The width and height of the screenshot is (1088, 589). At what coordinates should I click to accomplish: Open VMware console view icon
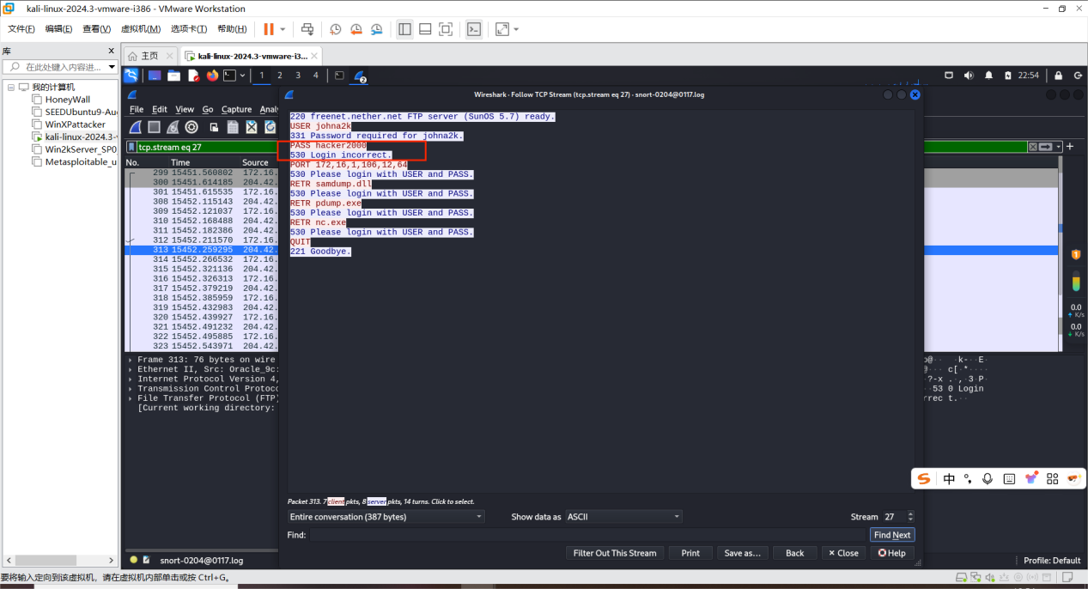point(474,29)
